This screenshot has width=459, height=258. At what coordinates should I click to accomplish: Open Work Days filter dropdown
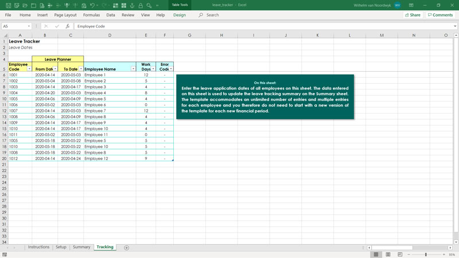coord(153,69)
